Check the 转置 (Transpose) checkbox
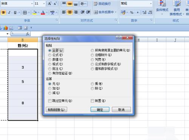Screen dimensions: 189x140 pos(92,101)
